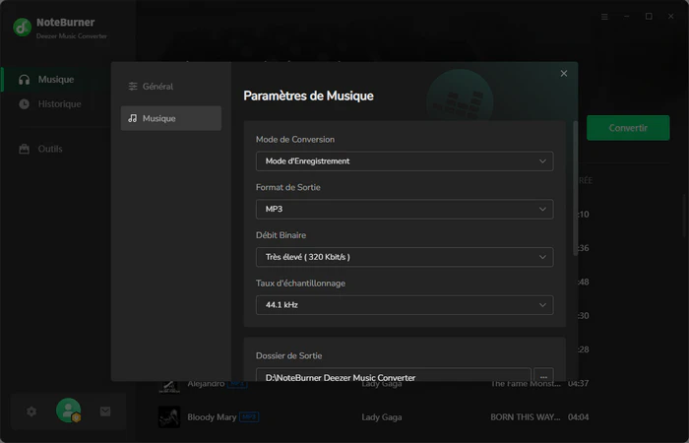Image resolution: width=689 pixels, height=443 pixels.
Task: Select the Musique settings tab in dialog
Action: coord(171,118)
